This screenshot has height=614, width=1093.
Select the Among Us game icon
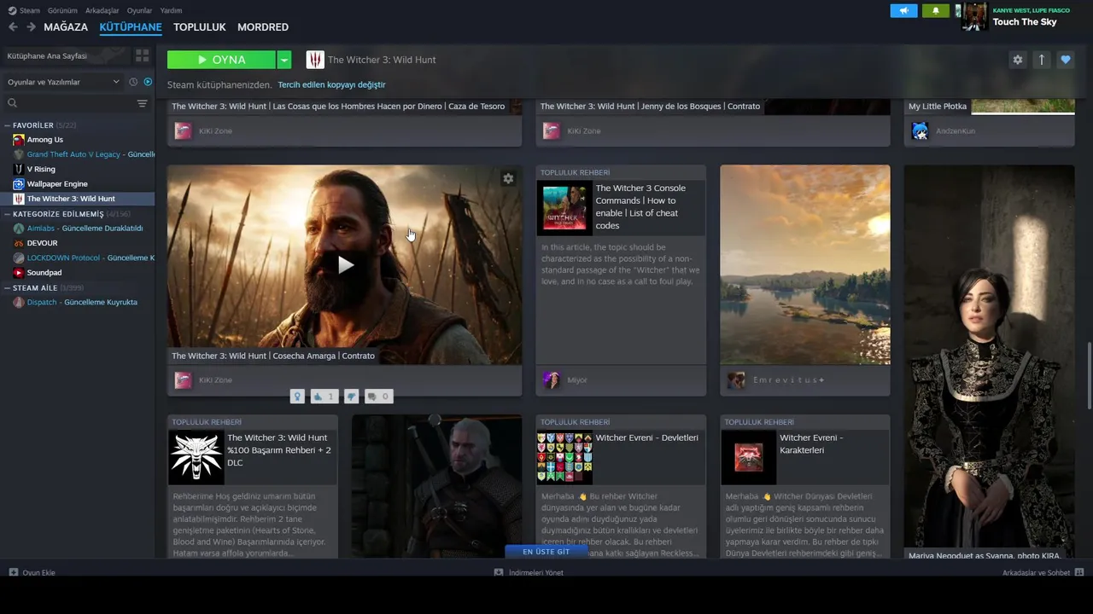click(x=19, y=140)
